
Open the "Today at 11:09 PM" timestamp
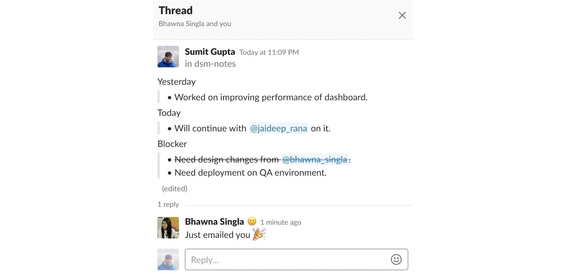click(x=269, y=52)
